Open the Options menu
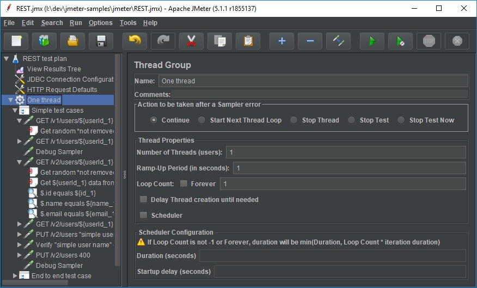This screenshot has width=477, height=288. (100, 23)
